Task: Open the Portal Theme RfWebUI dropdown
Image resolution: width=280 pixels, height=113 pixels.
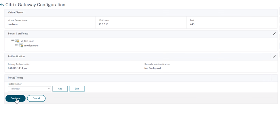Action: (29, 89)
